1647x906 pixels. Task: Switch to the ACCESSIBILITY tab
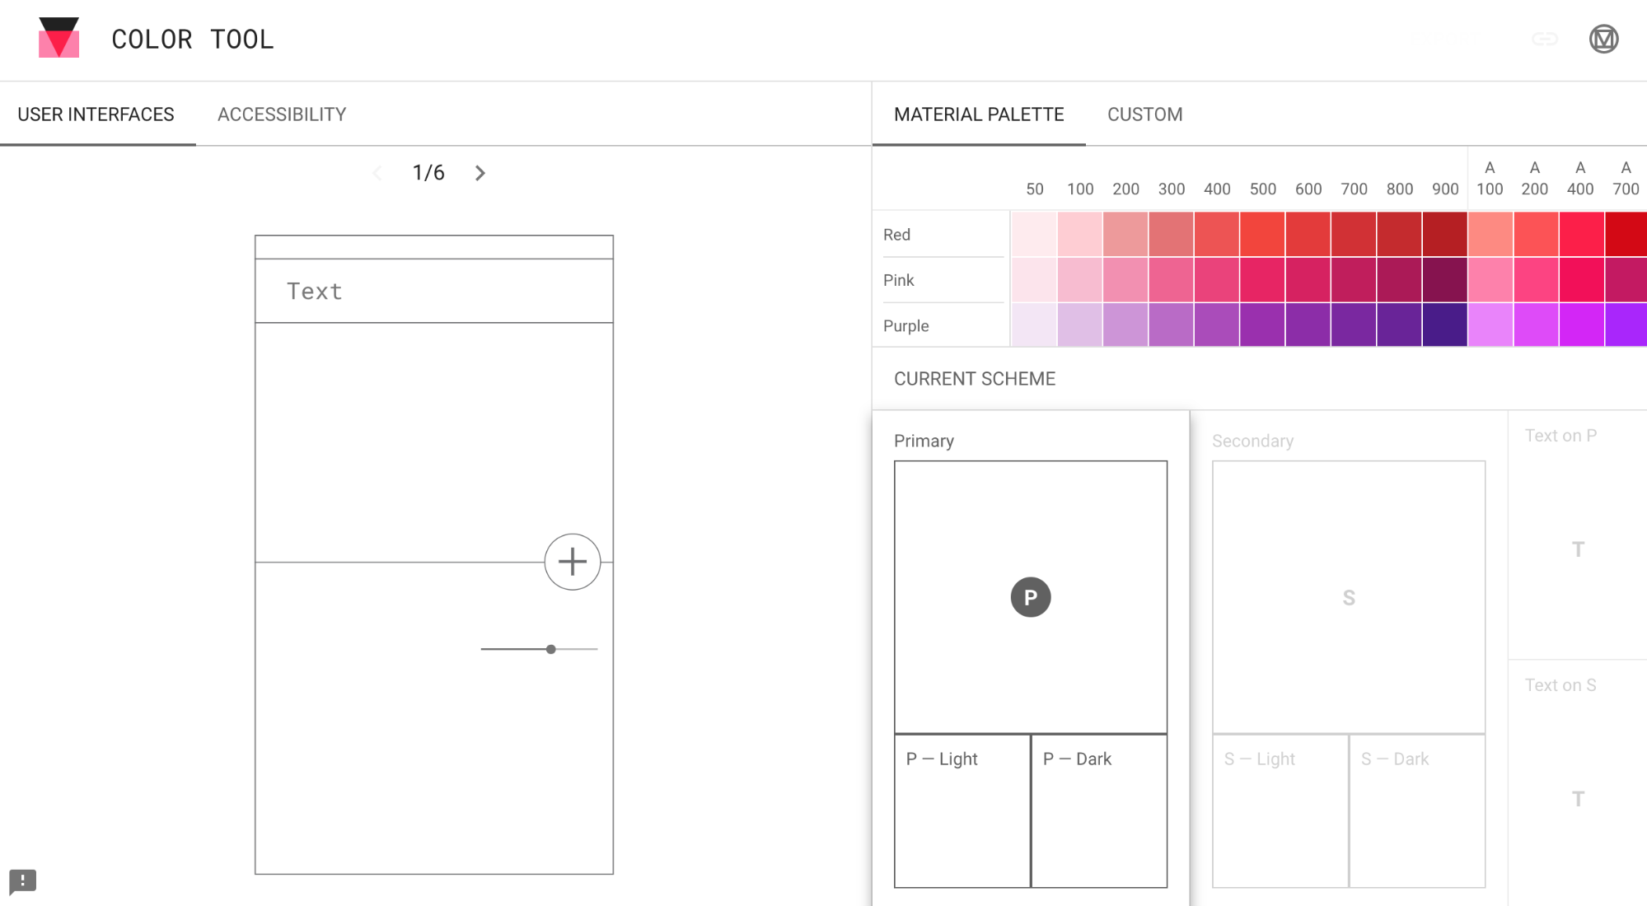(281, 114)
